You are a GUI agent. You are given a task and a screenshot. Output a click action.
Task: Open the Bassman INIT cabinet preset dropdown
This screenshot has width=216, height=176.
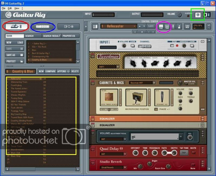[x=154, y=83]
